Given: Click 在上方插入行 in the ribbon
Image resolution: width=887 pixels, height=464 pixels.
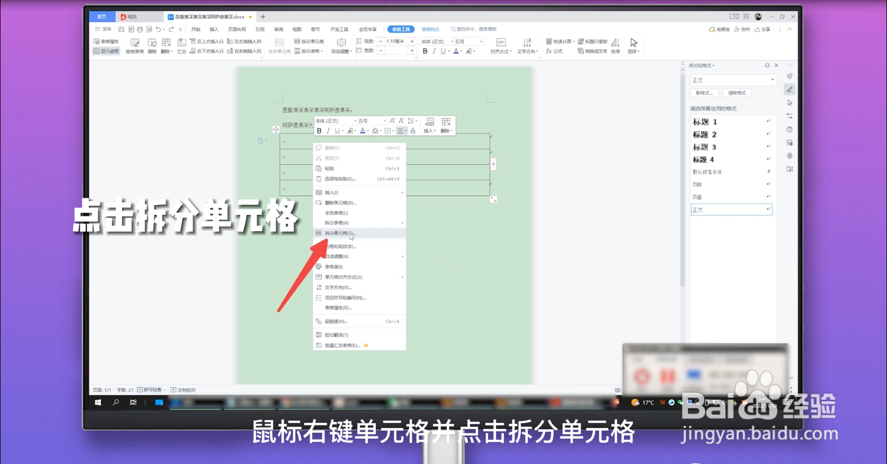Looking at the screenshot, I should coord(207,41).
